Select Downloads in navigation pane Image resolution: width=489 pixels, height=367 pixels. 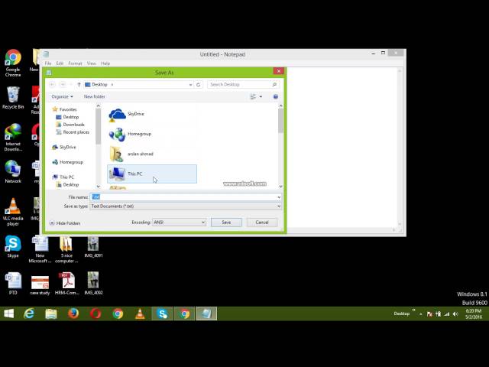[x=73, y=125]
